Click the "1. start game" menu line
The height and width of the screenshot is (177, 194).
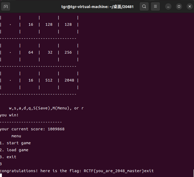pos(15,143)
